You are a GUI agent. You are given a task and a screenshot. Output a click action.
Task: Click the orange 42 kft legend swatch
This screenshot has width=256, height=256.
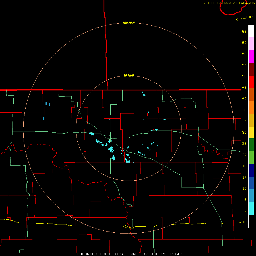click(x=251, y=108)
